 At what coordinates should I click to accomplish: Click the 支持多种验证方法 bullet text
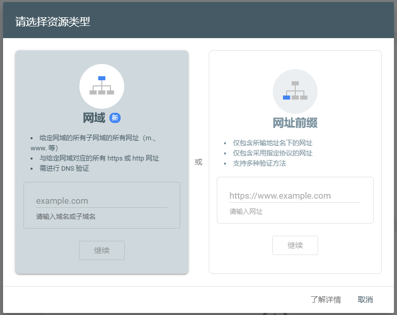pos(260,163)
